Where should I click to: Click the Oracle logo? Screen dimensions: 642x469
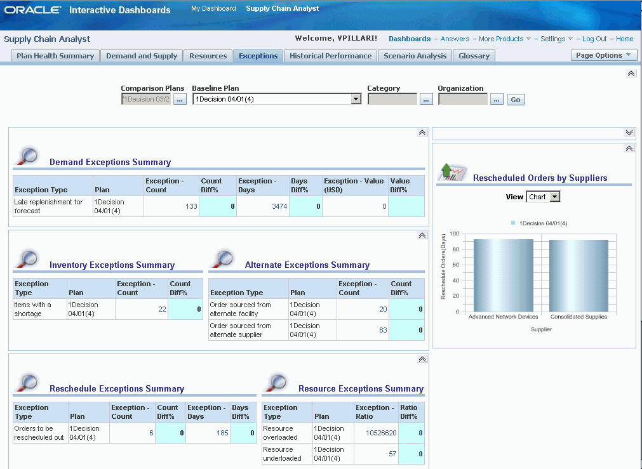(33, 10)
